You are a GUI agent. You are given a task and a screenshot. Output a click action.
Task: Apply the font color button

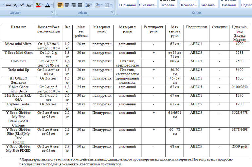click(x=47, y=5)
